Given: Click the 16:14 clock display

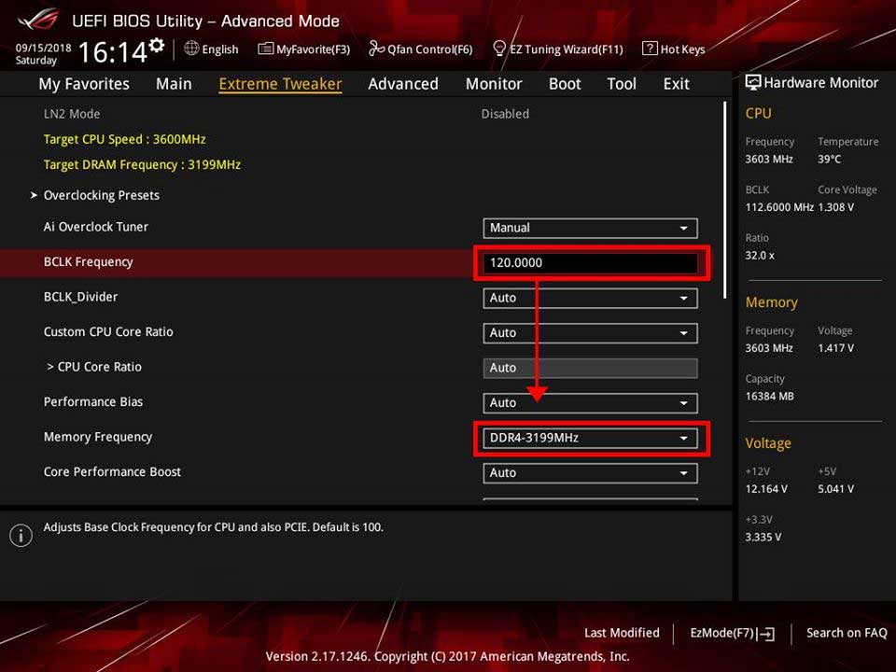Looking at the screenshot, I should pyautogui.click(x=113, y=52).
